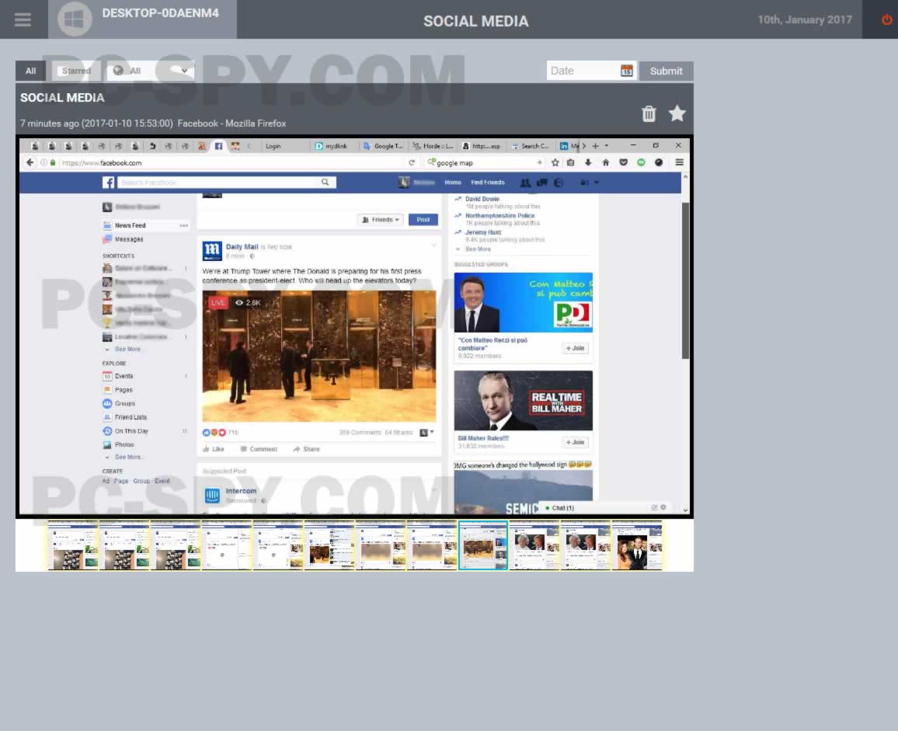Delete this capture with the trash icon
Image resolution: width=898 pixels, height=731 pixels.
pyautogui.click(x=649, y=113)
